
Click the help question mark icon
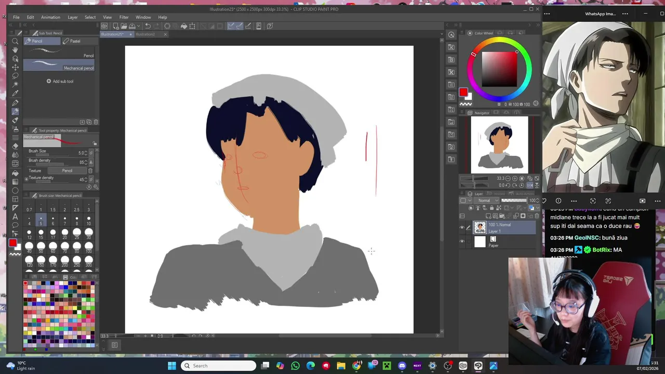pyautogui.click(x=270, y=26)
